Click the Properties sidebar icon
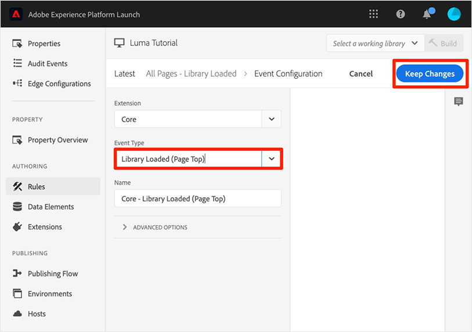Viewport: 472px width, 332px height. point(17,44)
